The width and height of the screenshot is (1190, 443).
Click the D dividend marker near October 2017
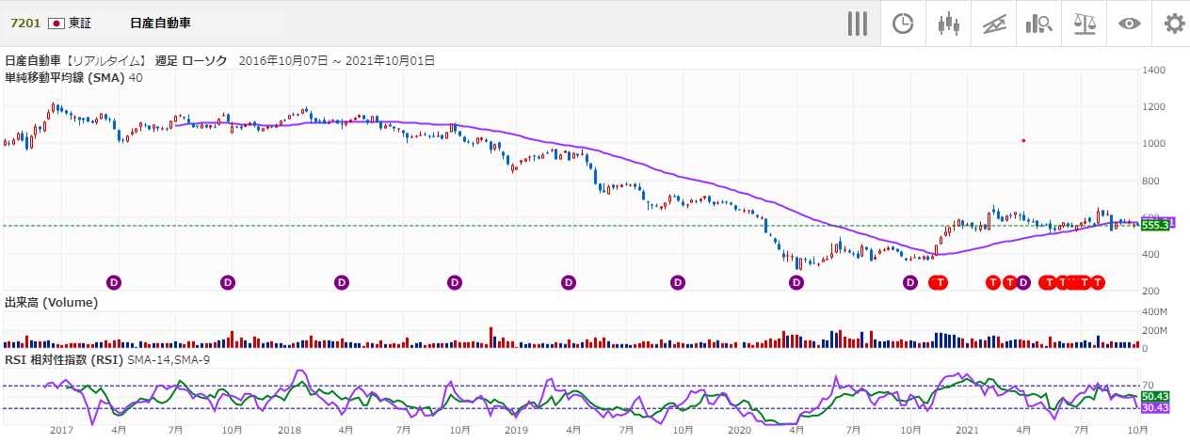pos(227,281)
